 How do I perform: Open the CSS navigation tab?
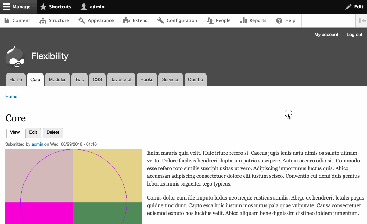tap(98, 80)
